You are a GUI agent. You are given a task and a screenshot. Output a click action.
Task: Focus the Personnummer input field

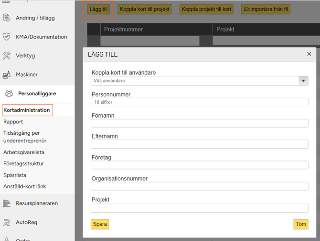click(x=199, y=102)
